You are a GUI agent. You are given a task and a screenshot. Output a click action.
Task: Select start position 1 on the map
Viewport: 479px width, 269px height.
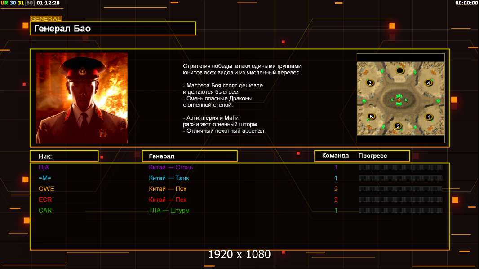429,117
